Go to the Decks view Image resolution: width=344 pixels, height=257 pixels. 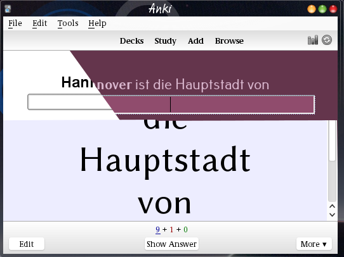point(131,41)
